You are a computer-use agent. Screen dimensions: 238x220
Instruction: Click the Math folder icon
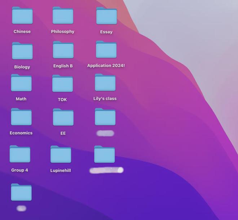point(21,83)
